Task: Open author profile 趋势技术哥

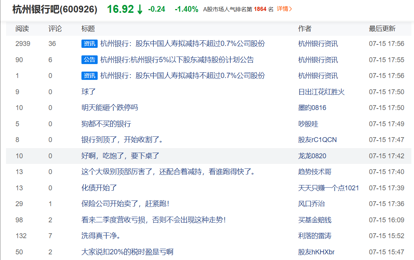Action: (315, 172)
